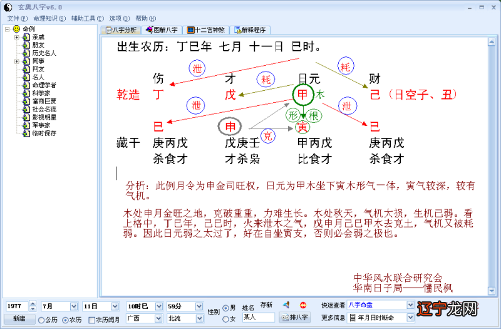
Task: Click the 同事 folder icon
Action: [x=26, y=61]
